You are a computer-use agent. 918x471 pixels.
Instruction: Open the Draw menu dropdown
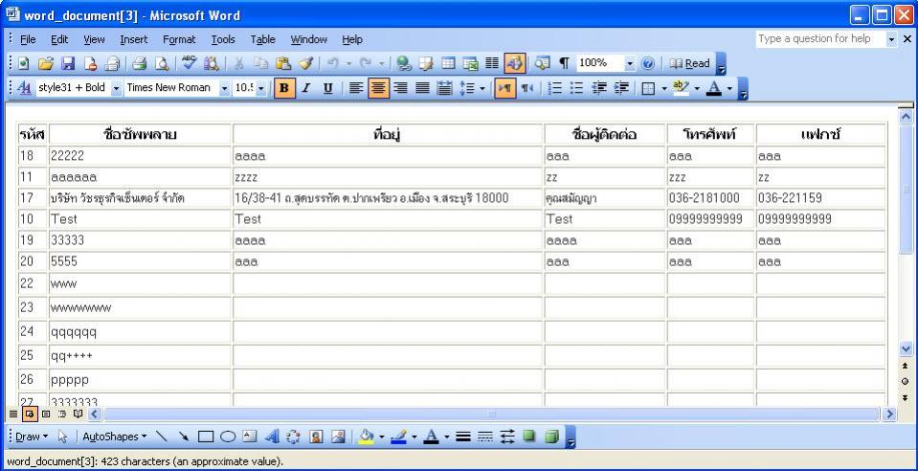tap(32, 437)
